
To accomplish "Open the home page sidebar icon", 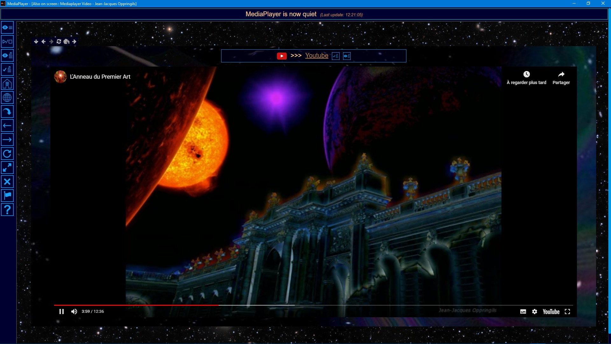I will tap(7, 83).
